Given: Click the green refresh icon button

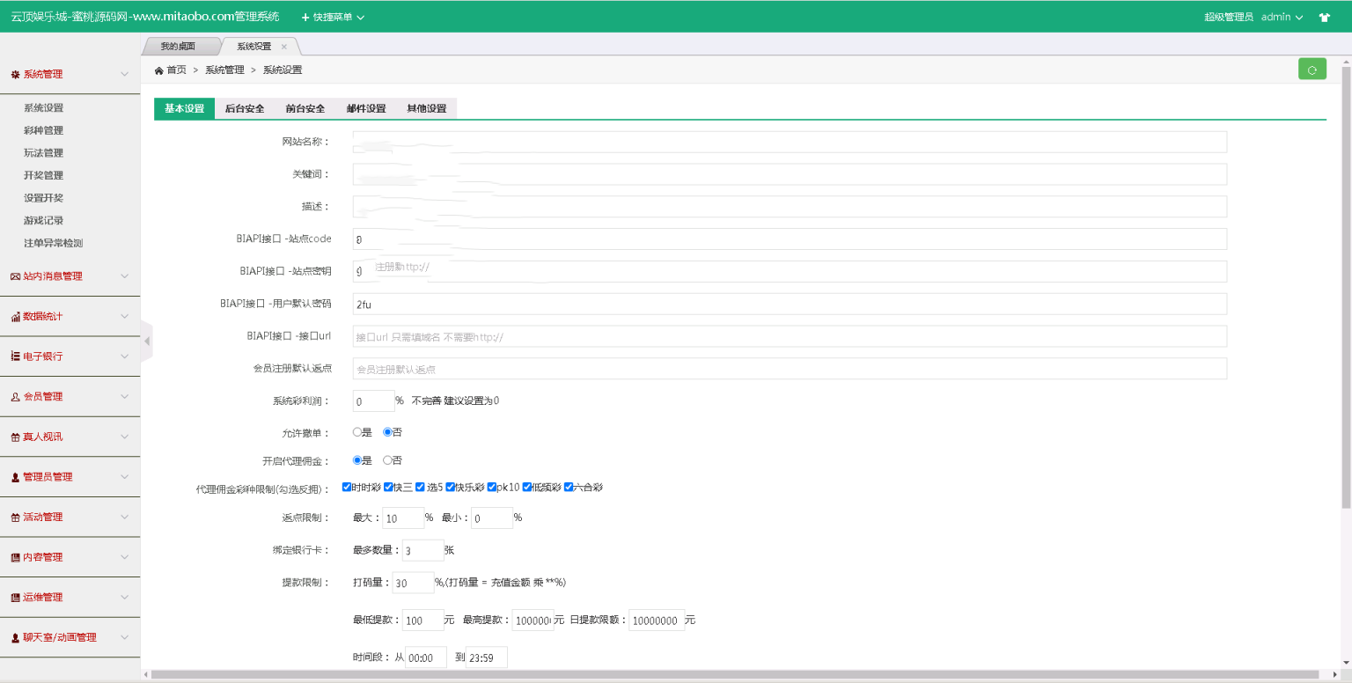Looking at the screenshot, I should (x=1312, y=70).
